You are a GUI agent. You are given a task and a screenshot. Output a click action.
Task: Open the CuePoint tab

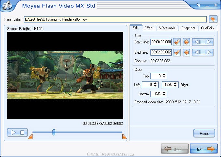208,28
